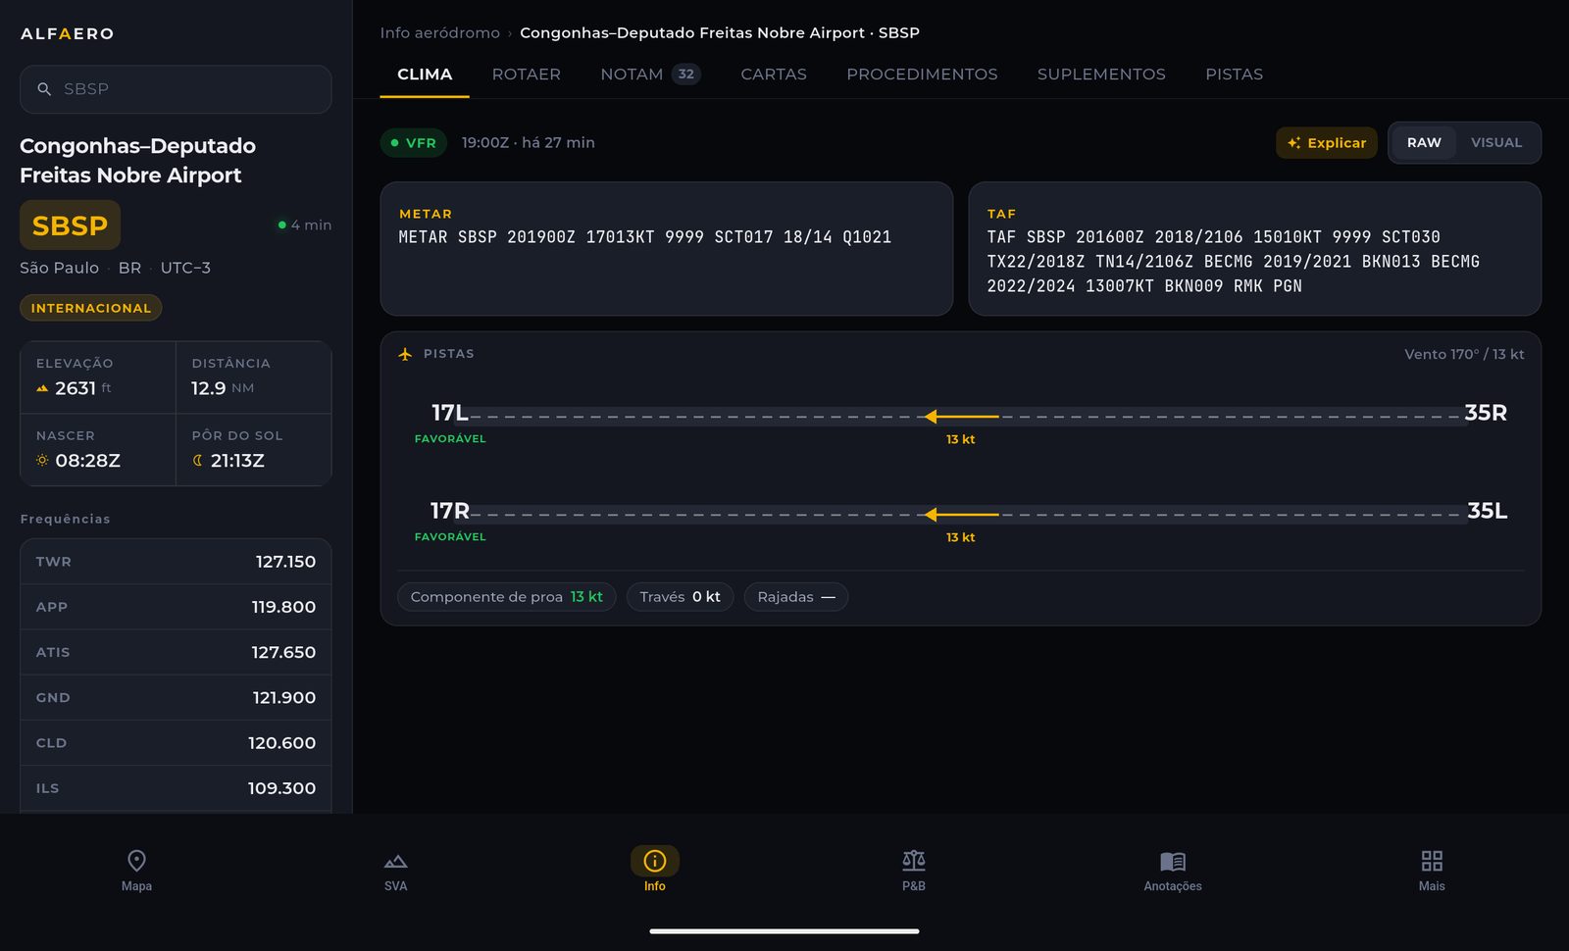This screenshot has width=1569, height=951.
Task: Click the Explicar button
Action: pyautogui.click(x=1327, y=142)
